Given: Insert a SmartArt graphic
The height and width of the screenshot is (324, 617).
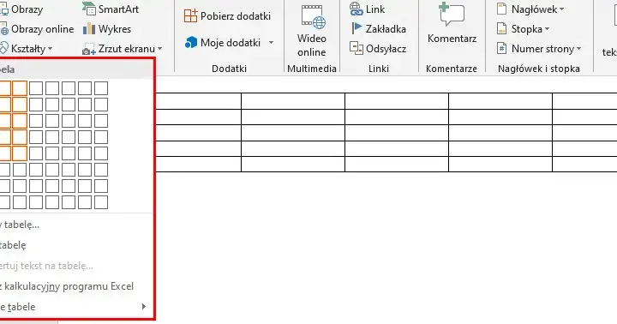Looking at the screenshot, I should 111,9.
